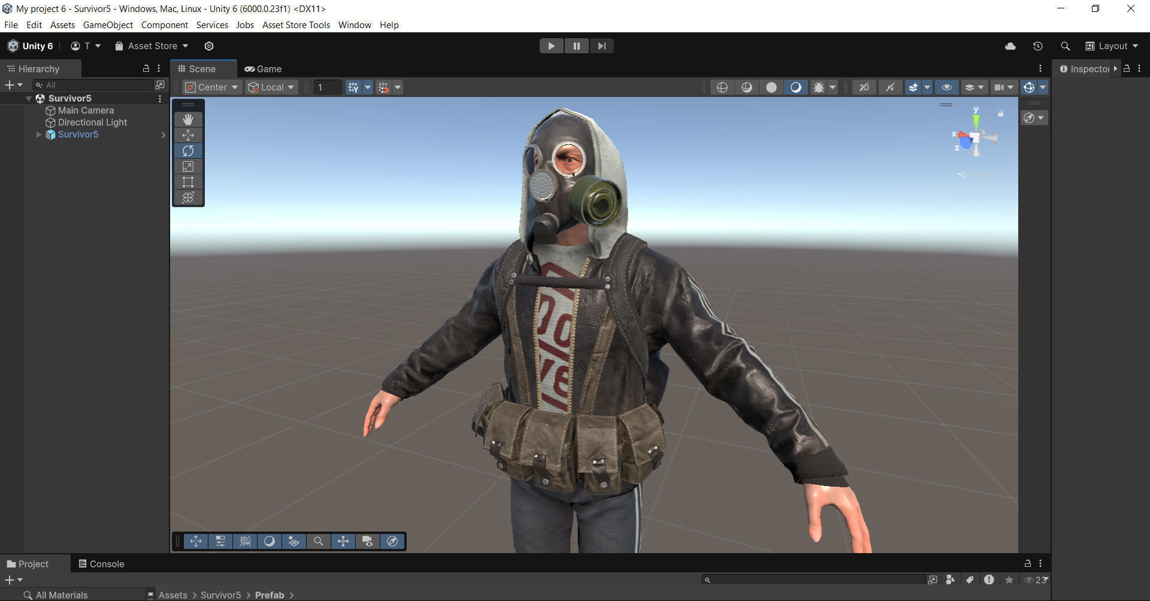Open the render layers dropdown

[975, 87]
